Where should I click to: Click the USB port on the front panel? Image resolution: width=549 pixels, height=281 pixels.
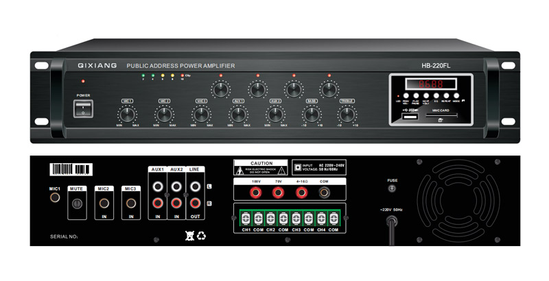410,117
